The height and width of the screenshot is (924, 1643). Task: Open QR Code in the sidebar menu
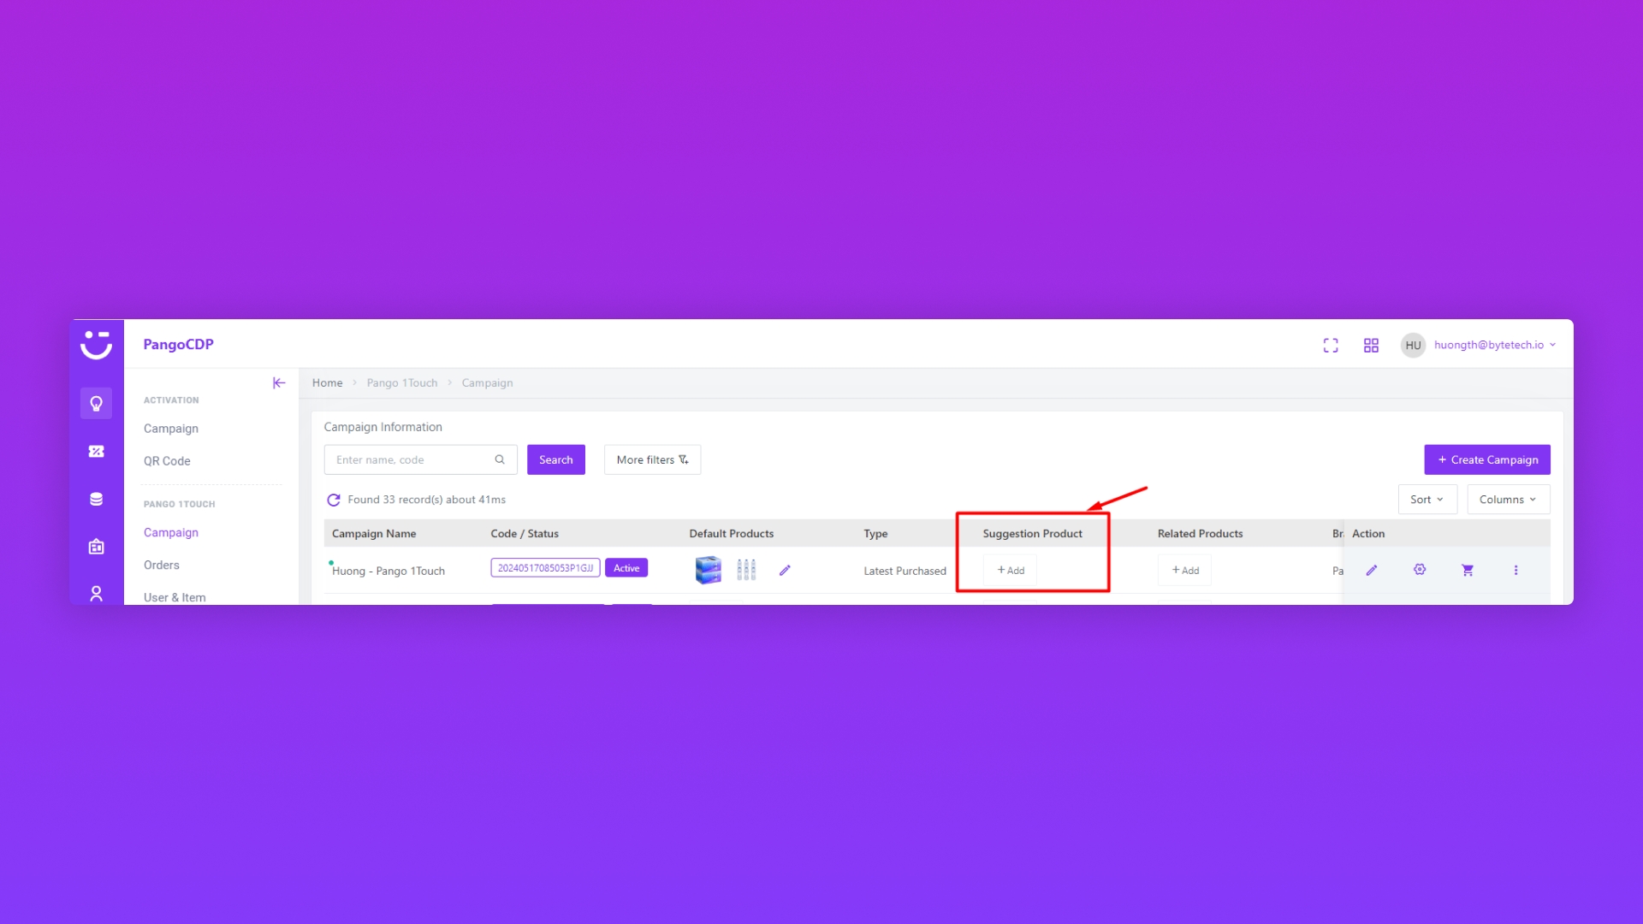tap(167, 461)
